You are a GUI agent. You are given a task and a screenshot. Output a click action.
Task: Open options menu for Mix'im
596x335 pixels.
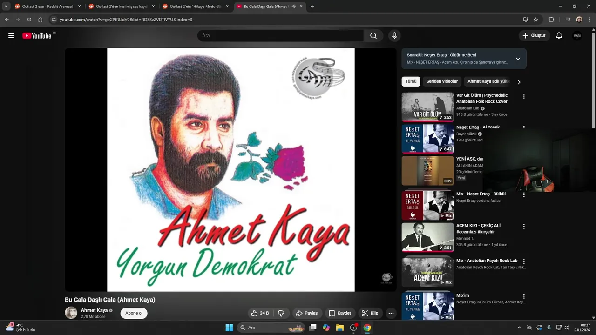point(524,296)
